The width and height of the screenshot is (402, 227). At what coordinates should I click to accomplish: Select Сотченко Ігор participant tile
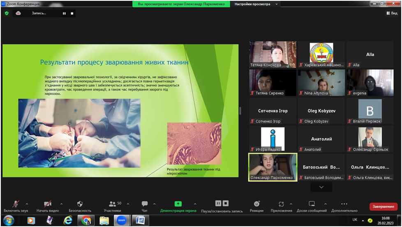pyautogui.click(x=273, y=111)
